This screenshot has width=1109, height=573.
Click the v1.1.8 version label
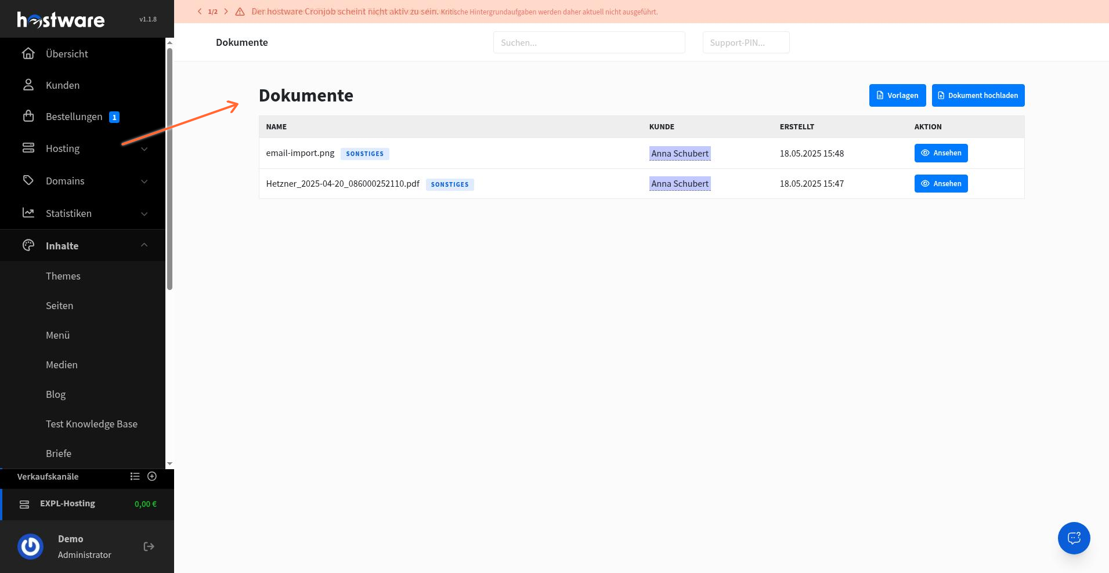click(x=148, y=19)
